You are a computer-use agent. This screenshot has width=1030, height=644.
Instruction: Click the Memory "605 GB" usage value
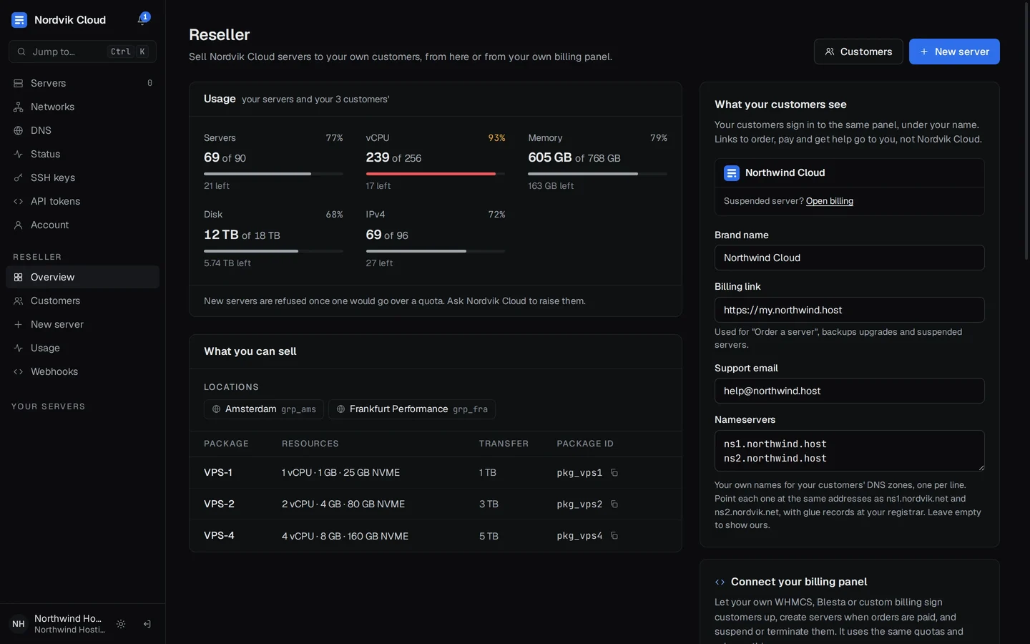click(x=550, y=157)
